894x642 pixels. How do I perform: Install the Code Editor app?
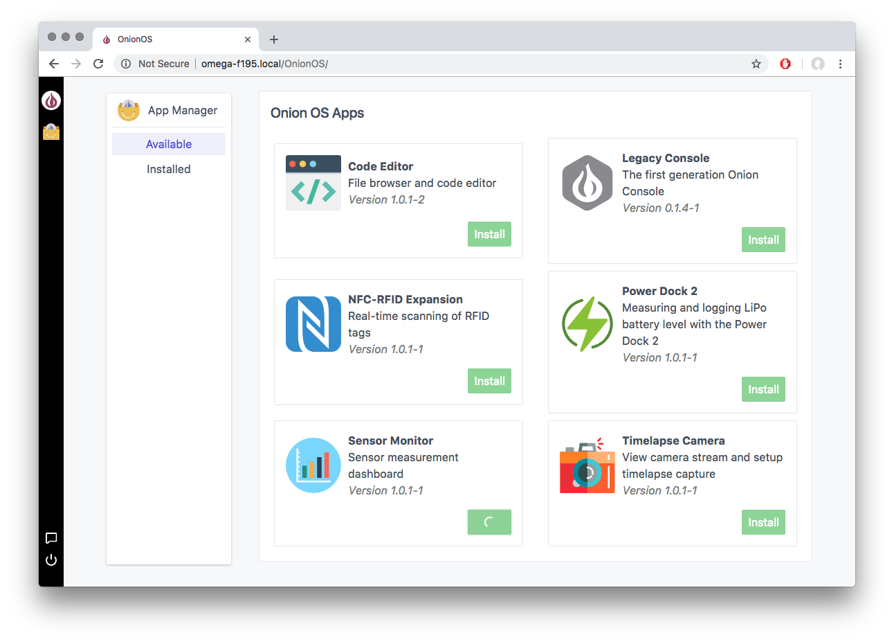(489, 234)
